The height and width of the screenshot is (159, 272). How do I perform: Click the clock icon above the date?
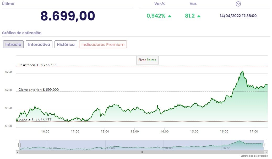point(238,4)
